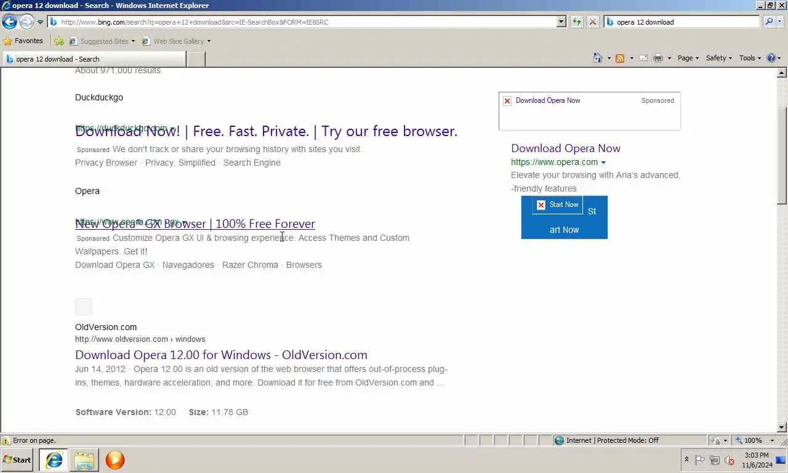Open the Tools menu

750,58
